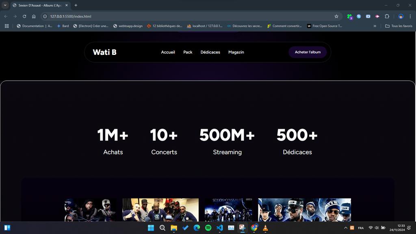Click the 500M+ Streaming statistic
The height and width of the screenshot is (234, 416).
pos(227,141)
